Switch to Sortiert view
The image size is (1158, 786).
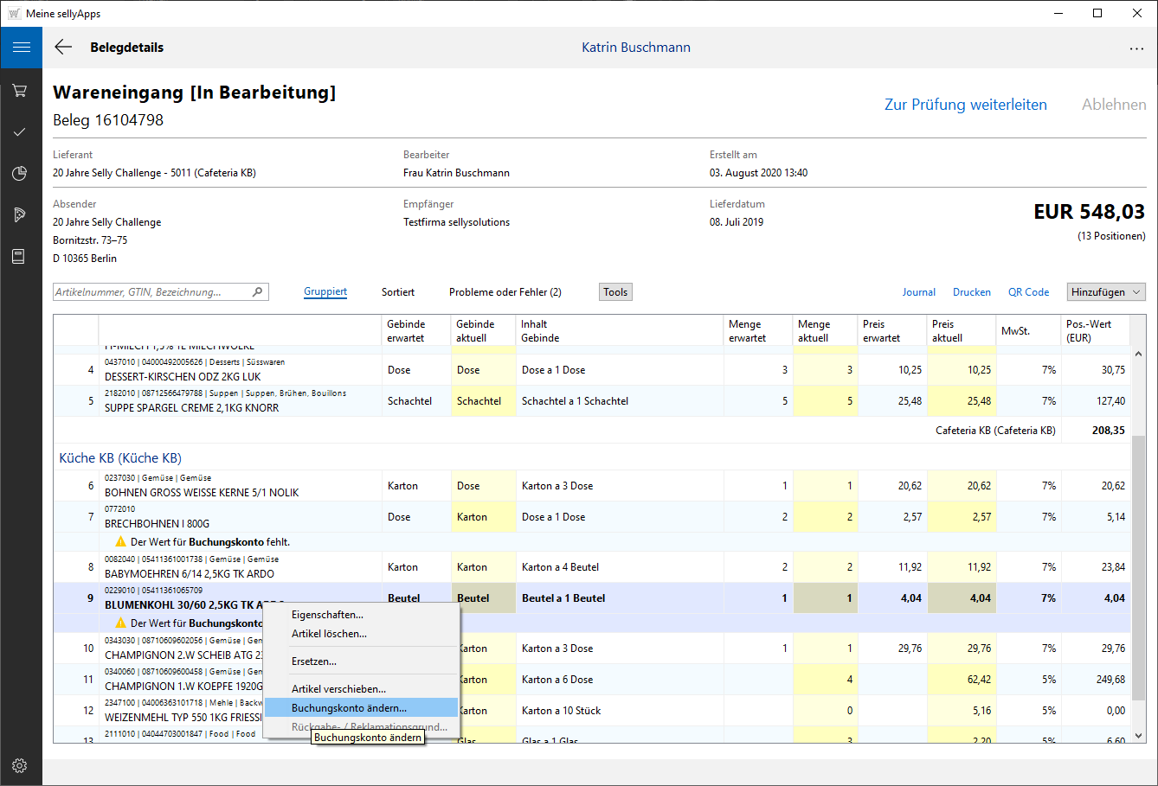click(398, 292)
